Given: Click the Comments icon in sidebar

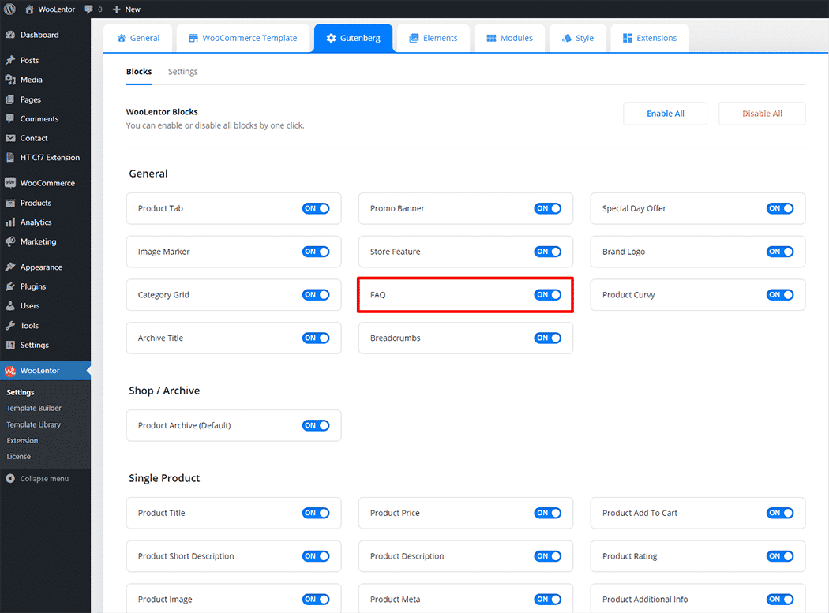Looking at the screenshot, I should (x=10, y=119).
